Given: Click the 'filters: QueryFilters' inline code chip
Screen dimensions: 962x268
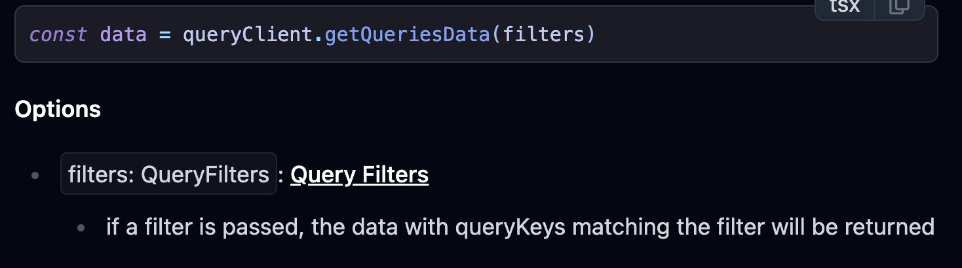Looking at the screenshot, I should (x=168, y=175).
